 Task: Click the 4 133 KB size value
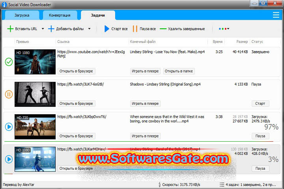(241, 84)
